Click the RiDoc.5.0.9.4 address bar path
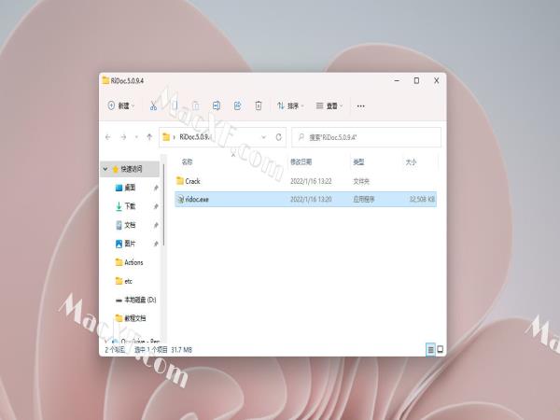The height and width of the screenshot is (420, 560). tap(195, 137)
